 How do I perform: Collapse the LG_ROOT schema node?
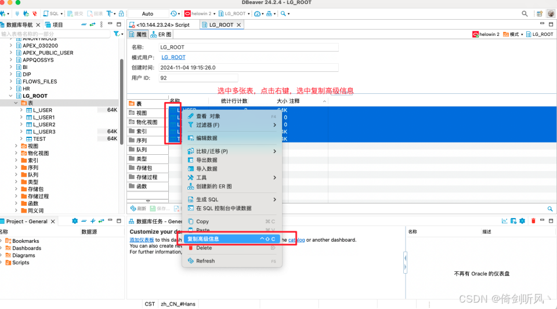10,96
